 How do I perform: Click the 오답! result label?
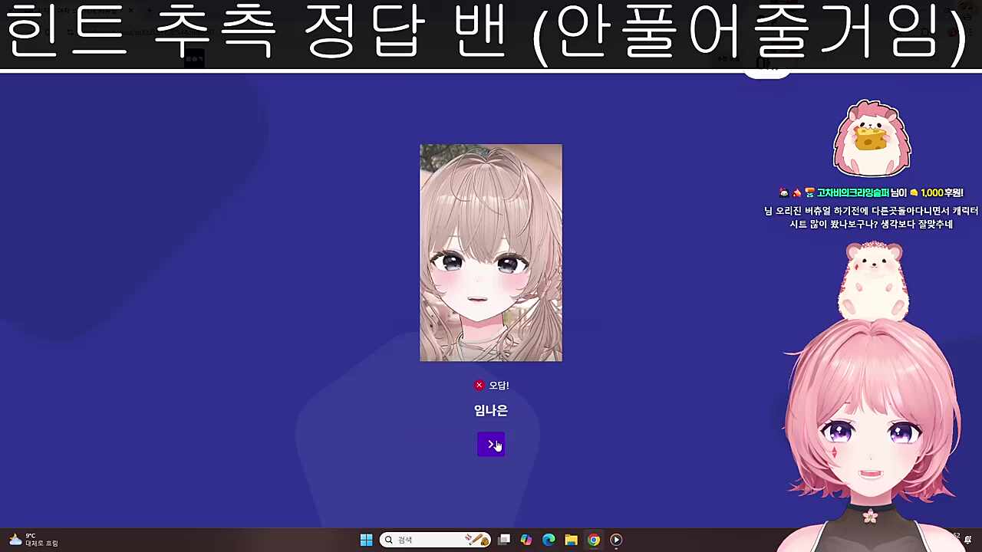coord(499,385)
